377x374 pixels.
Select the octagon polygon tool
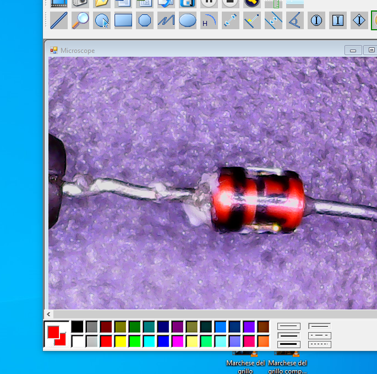pos(145,20)
